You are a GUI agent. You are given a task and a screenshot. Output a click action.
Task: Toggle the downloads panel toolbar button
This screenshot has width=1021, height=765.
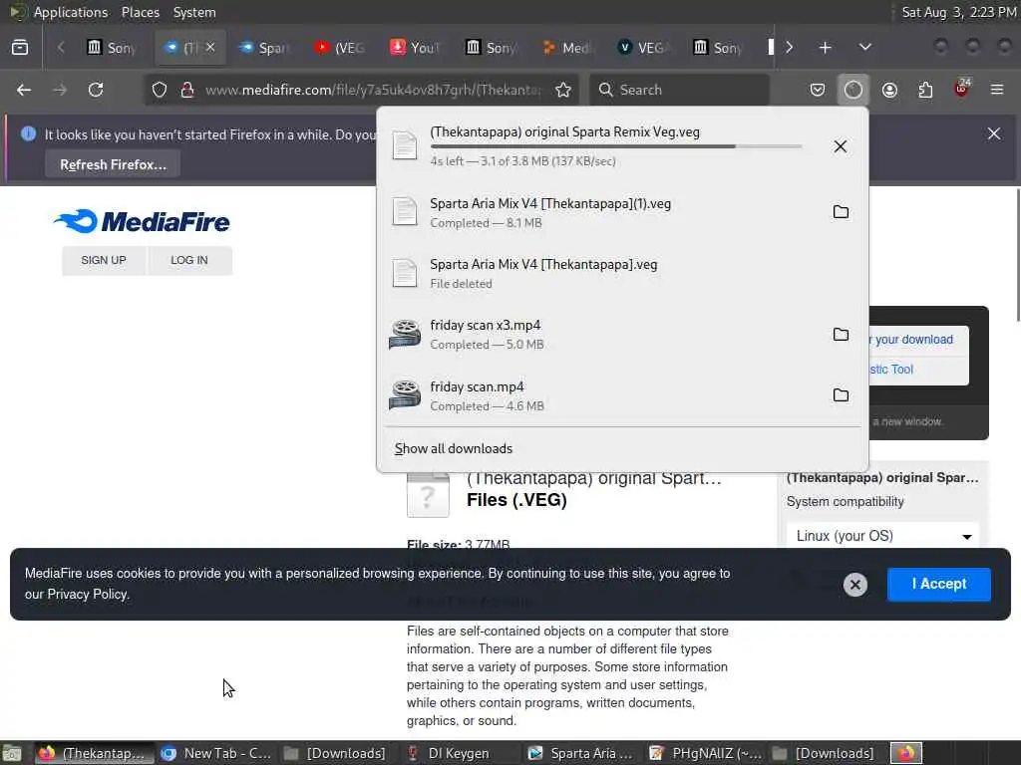click(x=853, y=90)
